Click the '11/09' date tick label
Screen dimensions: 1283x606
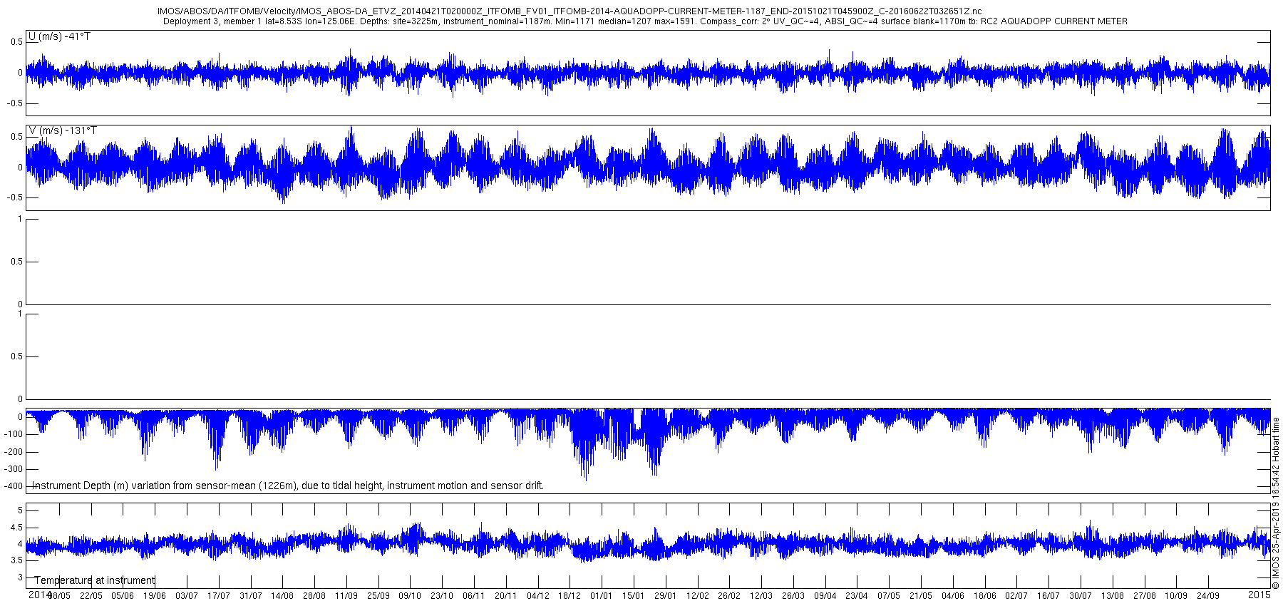click(x=346, y=596)
